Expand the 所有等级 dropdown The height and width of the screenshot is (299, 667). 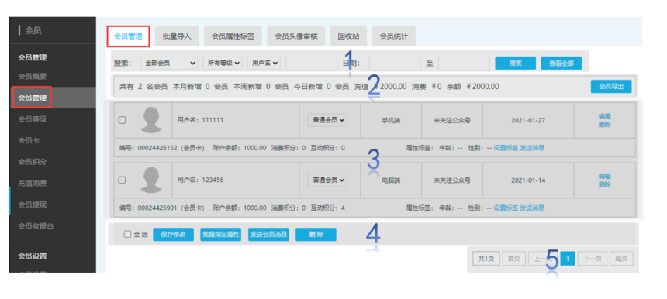click(222, 63)
